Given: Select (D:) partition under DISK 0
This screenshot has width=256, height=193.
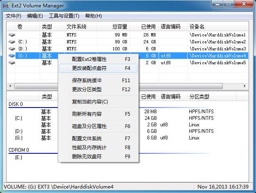Looking at the screenshot, I should 19,131.
